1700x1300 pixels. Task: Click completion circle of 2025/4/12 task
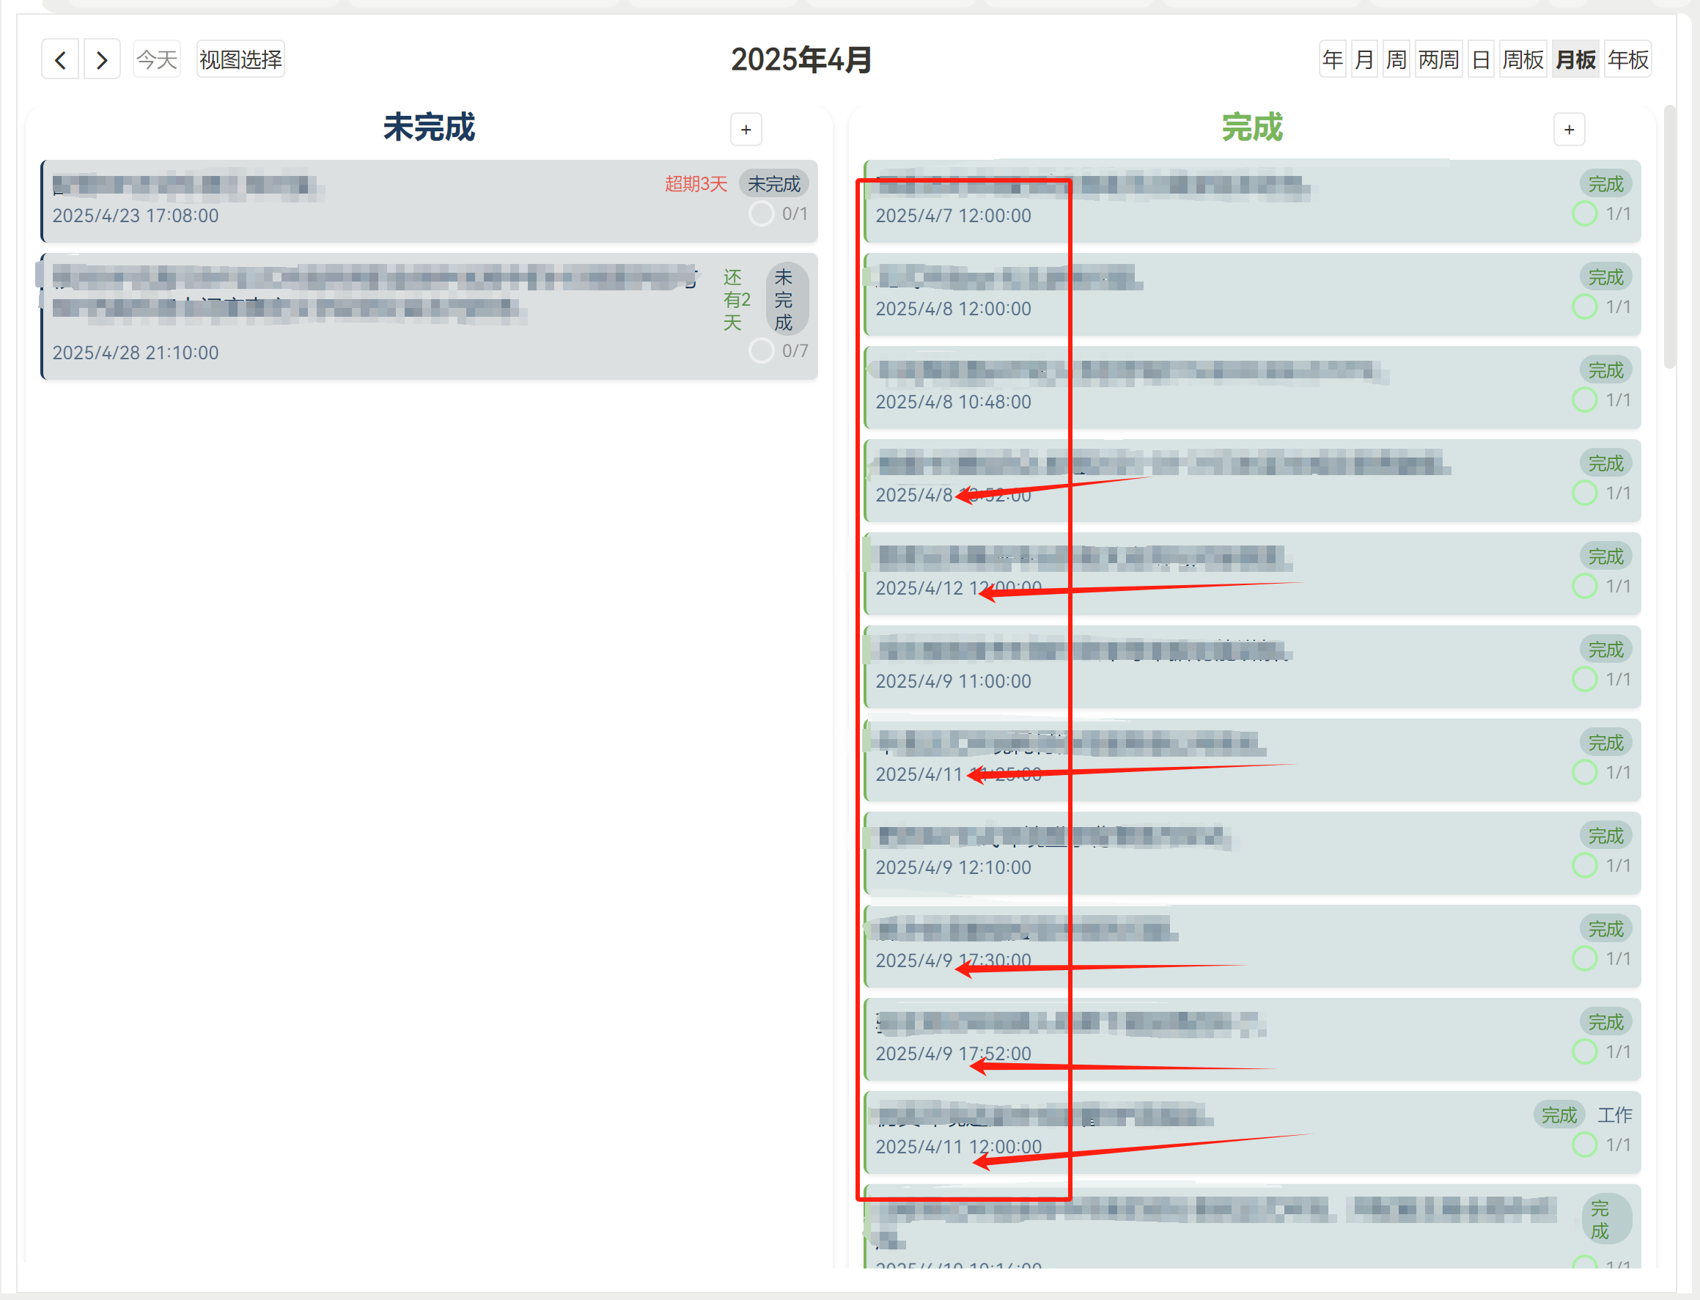1584,586
